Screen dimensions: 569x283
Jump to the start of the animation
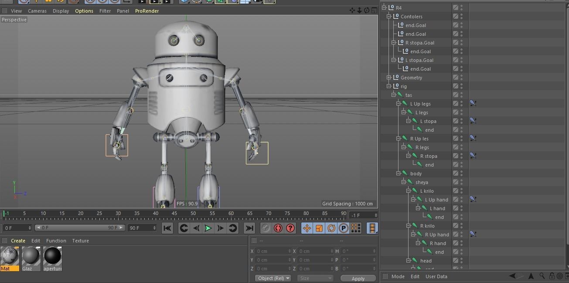point(167,228)
